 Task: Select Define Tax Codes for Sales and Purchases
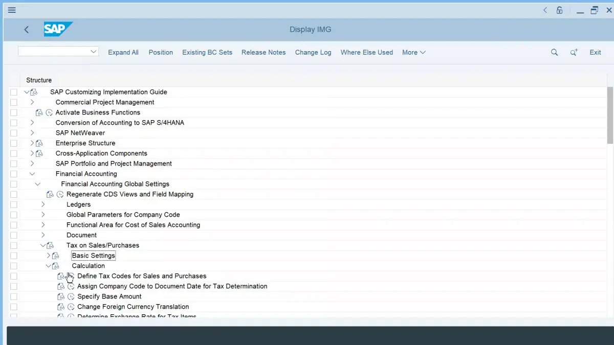coord(142,276)
